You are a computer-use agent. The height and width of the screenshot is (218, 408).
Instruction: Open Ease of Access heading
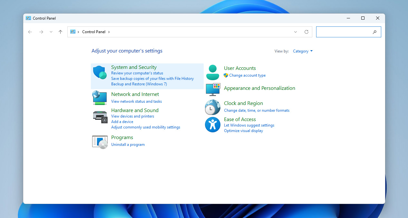[x=240, y=119]
